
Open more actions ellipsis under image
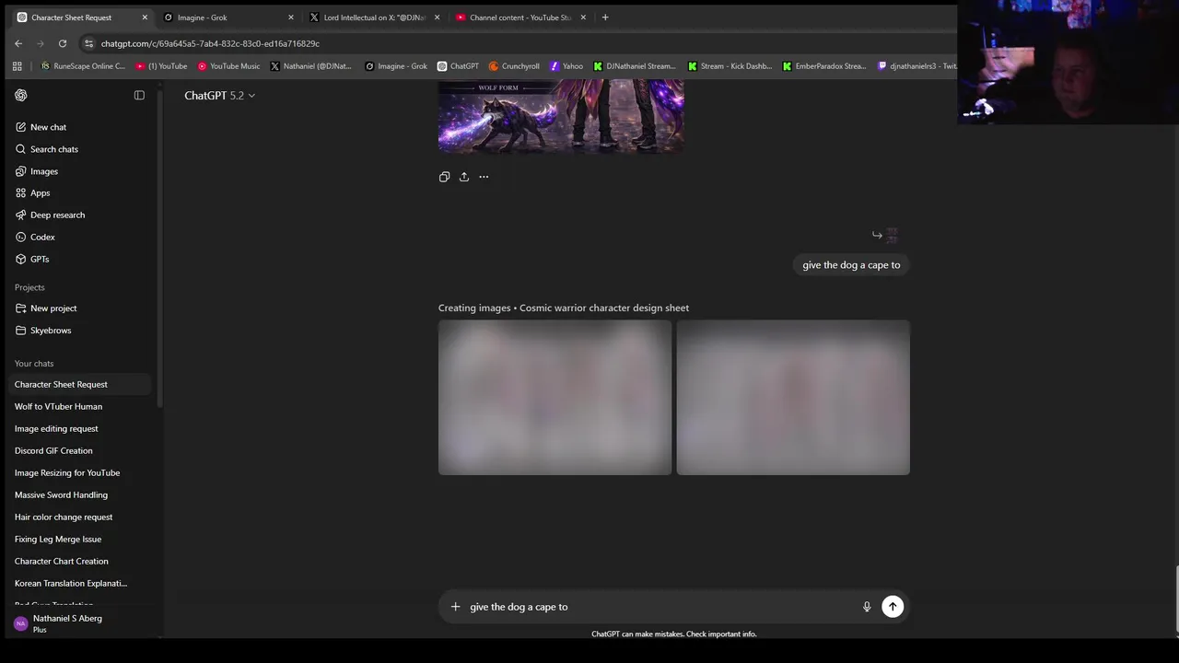pyautogui.click(x=484, y=177)
